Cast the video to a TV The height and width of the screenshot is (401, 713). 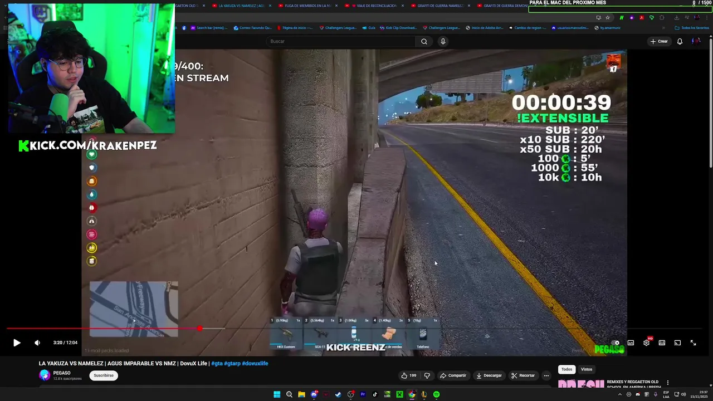[677, 343]
